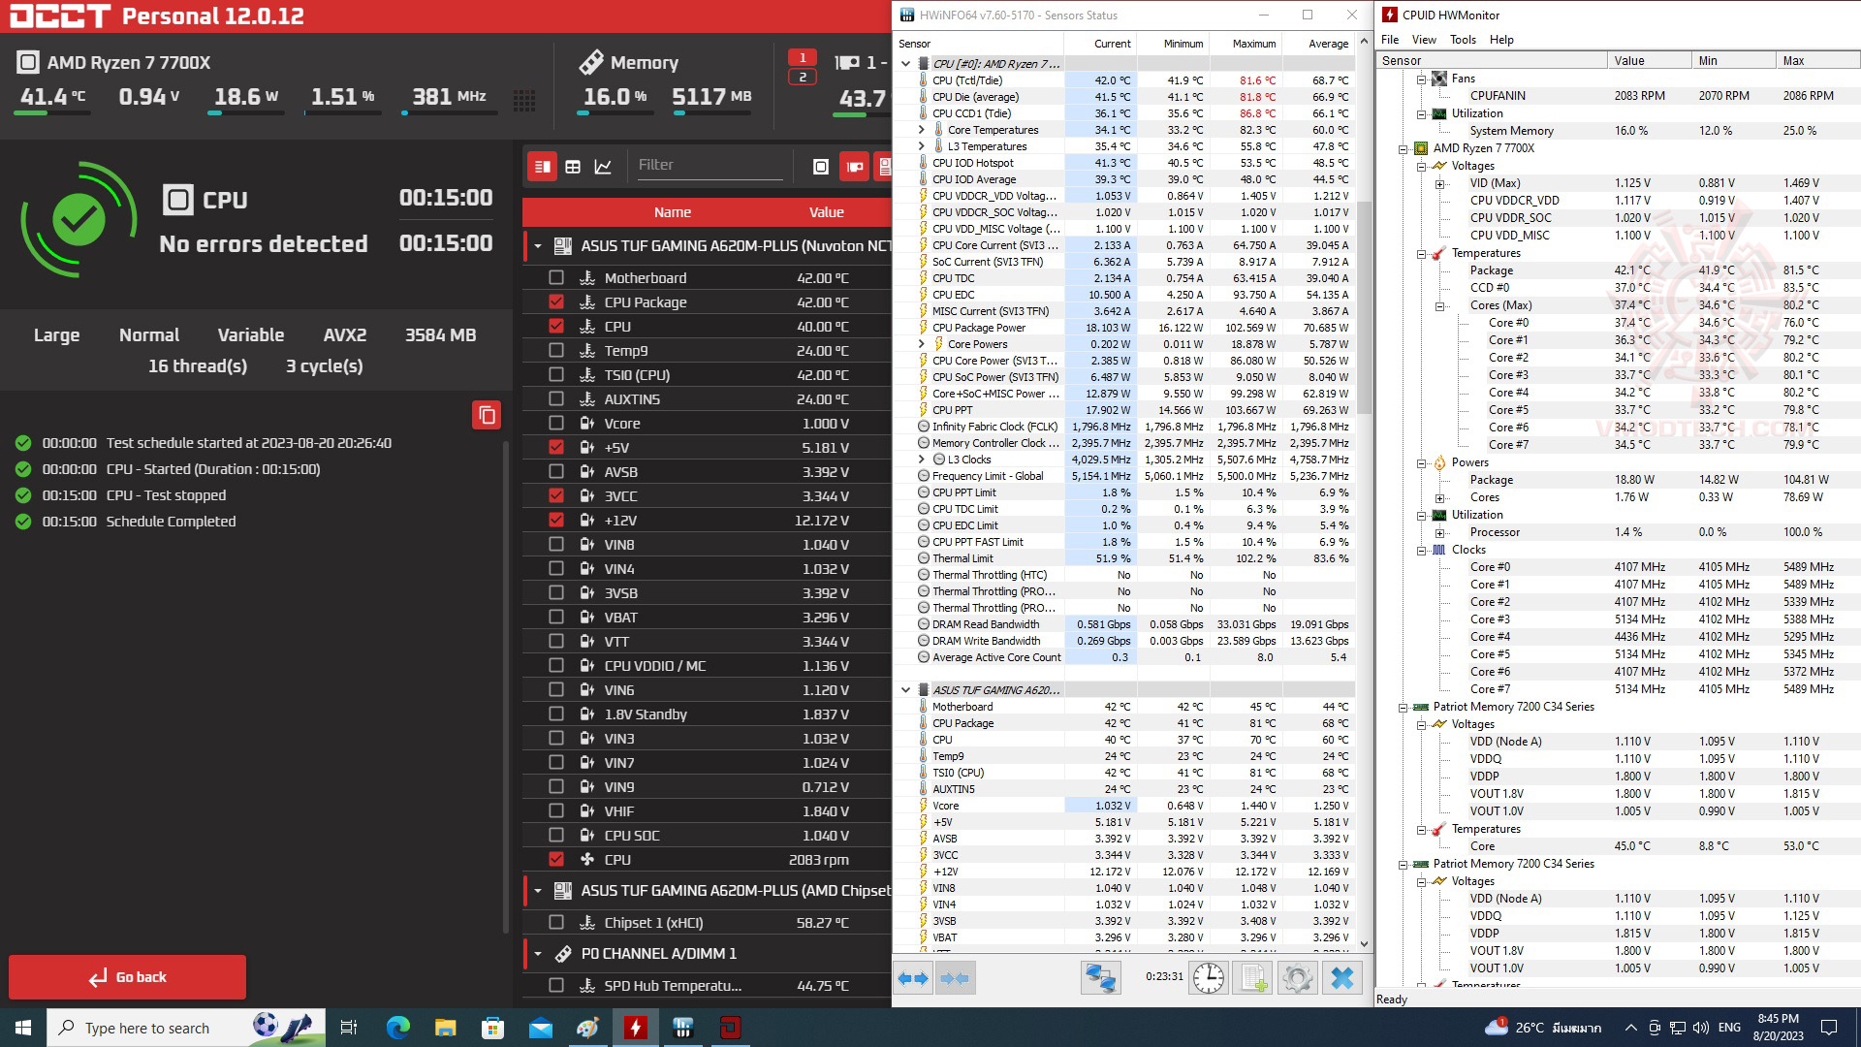Start HWiNFO sensor logging to file
The width and height of the screenshot is (1861, 1047).
pos(1252,978)
